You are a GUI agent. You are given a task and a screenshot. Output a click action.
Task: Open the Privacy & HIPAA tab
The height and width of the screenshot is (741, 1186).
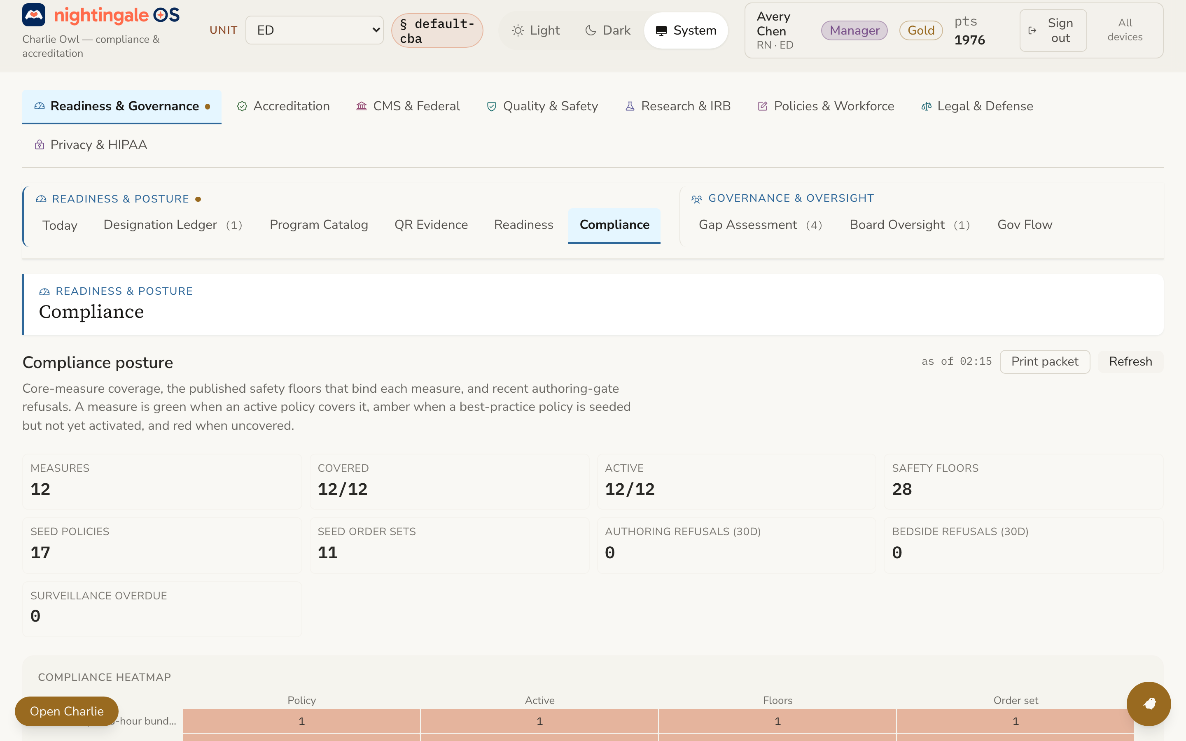point(91,144)
